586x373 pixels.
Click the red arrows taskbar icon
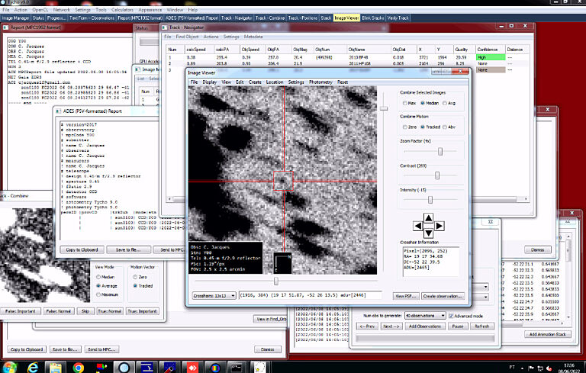tap(192, 368)
